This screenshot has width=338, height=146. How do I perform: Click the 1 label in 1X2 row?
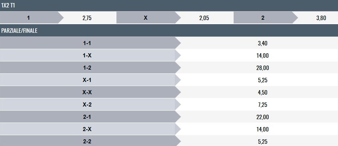(28, 18)
